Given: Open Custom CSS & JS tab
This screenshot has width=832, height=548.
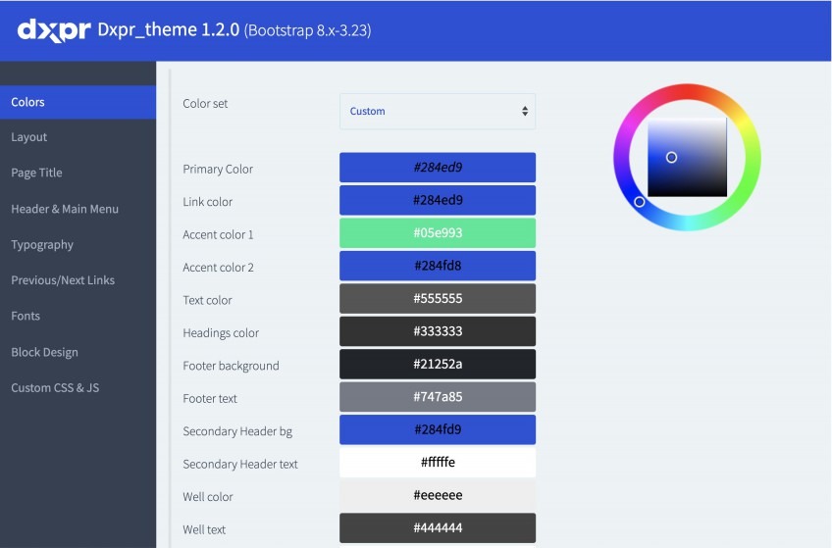Looking at the screenshot, I should pos(55,388).
